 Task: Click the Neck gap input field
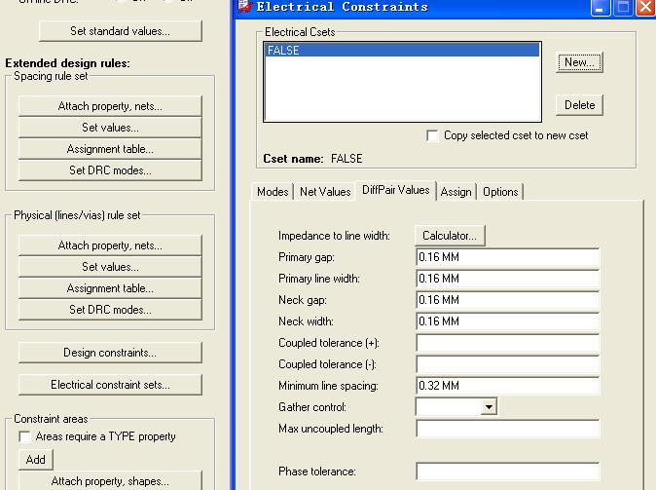coord(507,300)
